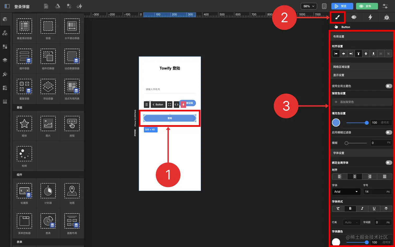Image resolution: width=395 pixels, height=247 pixels.
Task: Click the code brackets icon on canvas toolbar
Action: pos(176,105)
